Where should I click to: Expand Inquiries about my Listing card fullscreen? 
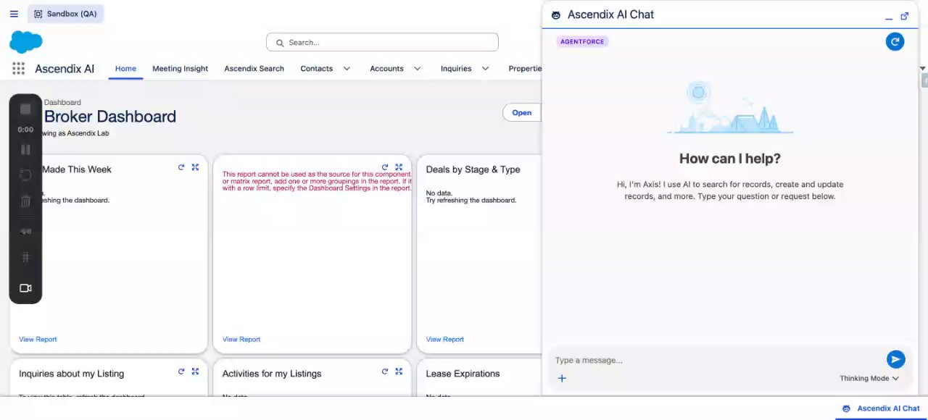pos(195,371)
